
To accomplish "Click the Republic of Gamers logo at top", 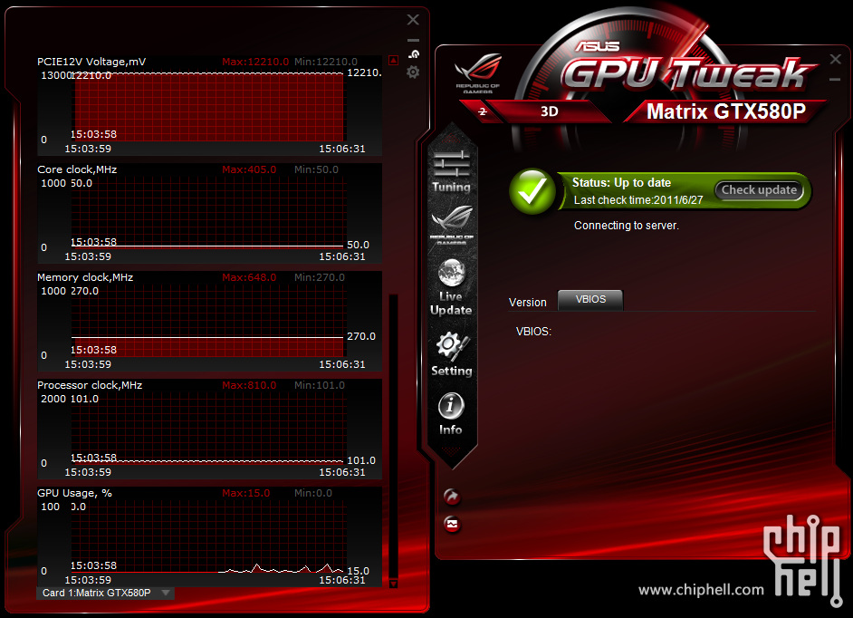I will [x=478, y=73].
